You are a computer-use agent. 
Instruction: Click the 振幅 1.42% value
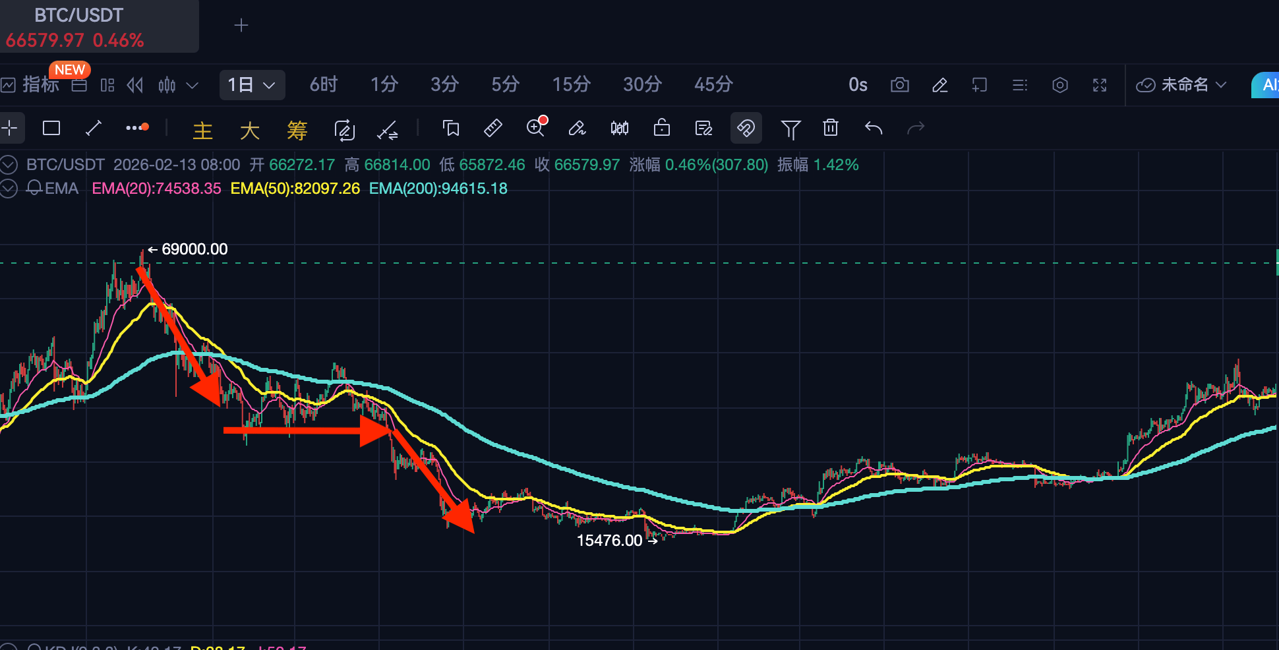pos(818,165)
